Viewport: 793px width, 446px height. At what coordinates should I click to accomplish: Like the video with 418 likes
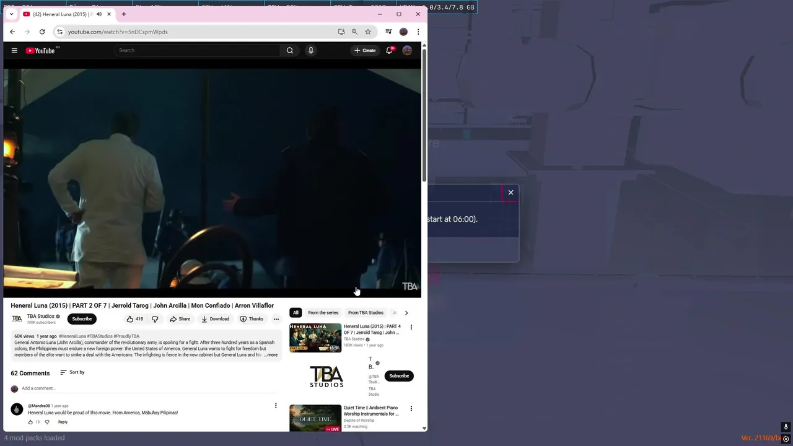[x=134, y=319]
